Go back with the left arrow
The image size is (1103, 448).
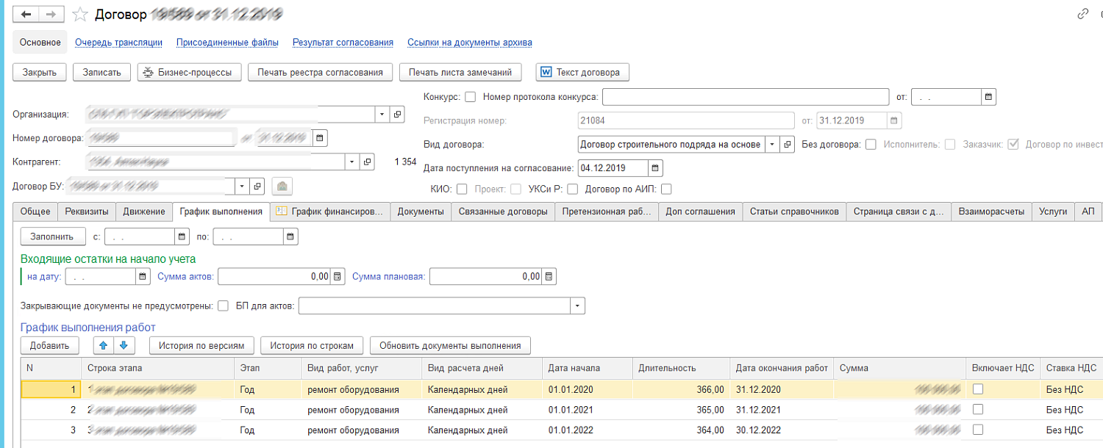pos(27,14)
